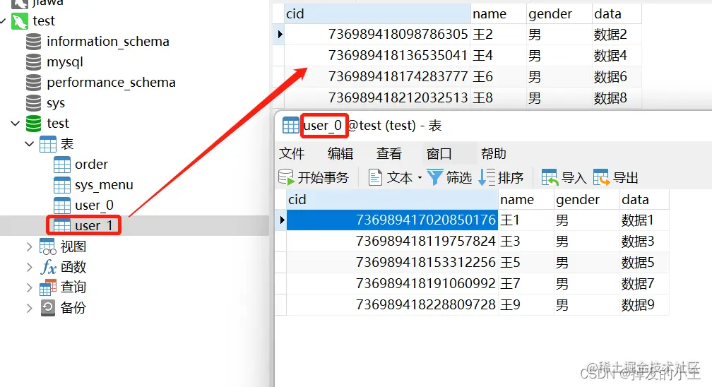The image size is (712, 387).
Task: Click the user_0 table icon in tree
Action: click(x=62, y=206)
